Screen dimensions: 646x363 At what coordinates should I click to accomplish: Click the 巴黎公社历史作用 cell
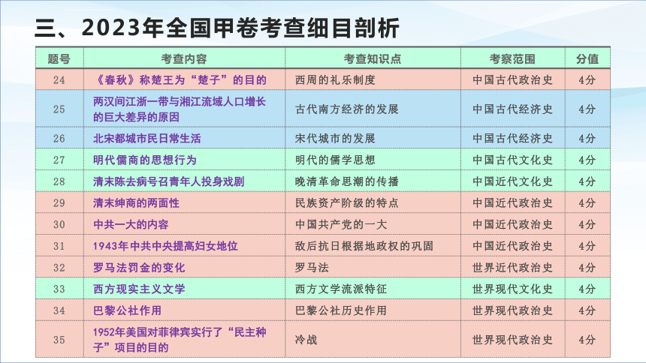coord(373,310)
